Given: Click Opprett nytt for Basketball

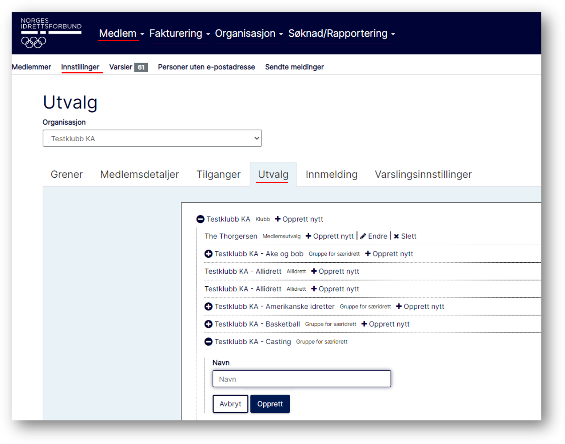Looking at the screenshot, I should pyautogui.click(x=385, y=324).
